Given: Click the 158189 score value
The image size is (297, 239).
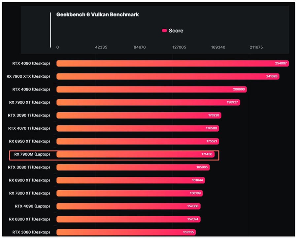Looking at the screenshot, I should 195,193.
